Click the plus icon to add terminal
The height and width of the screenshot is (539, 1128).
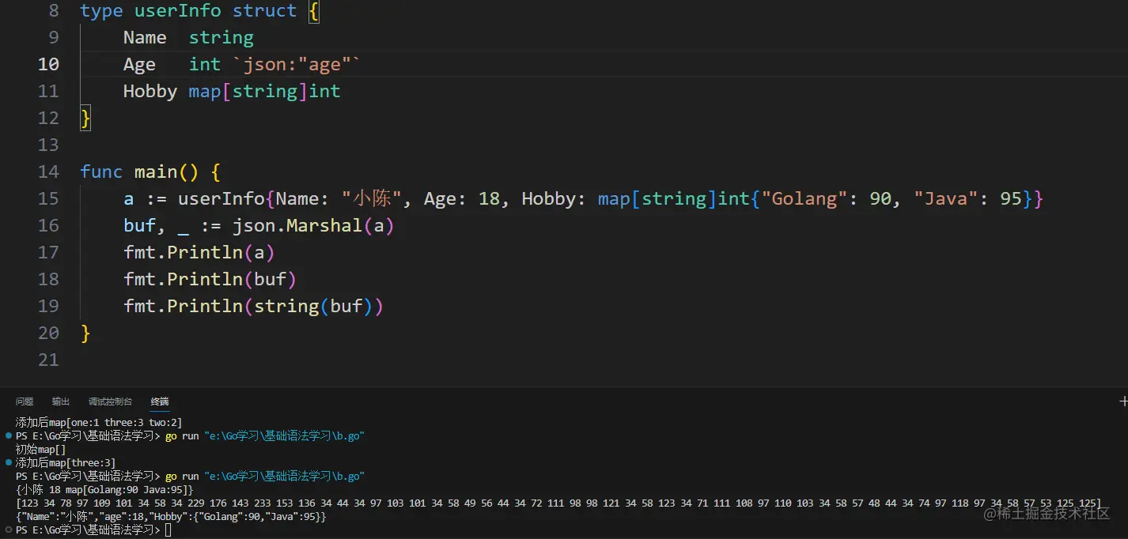[x=1123, y=401]
